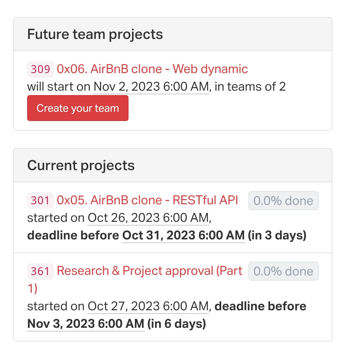Click the "(in 6 days)" deadline text
The height and width of the screenshot is (346, 343).
pos(176,324)
